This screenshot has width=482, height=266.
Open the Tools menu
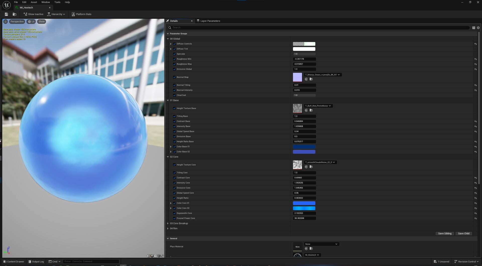[x=57, y=2]
